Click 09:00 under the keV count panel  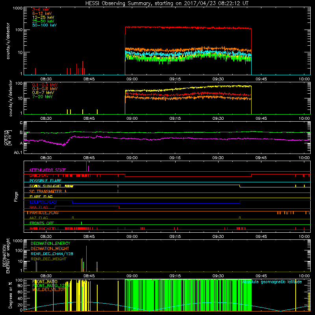132,79
